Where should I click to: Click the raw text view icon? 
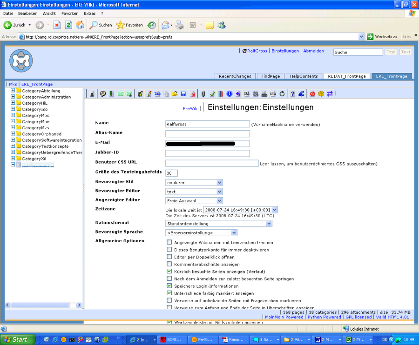point(273,93)
